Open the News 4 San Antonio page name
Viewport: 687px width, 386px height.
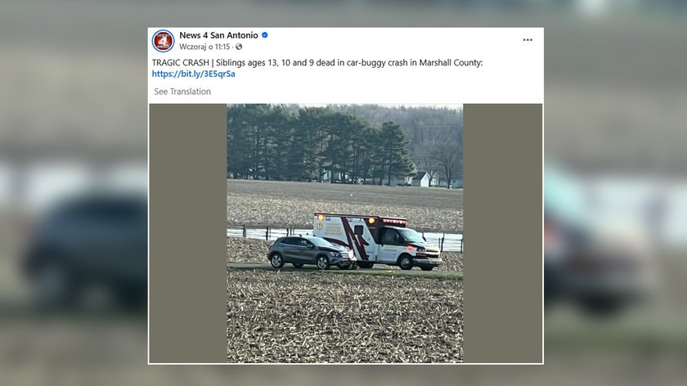[218, 35]
